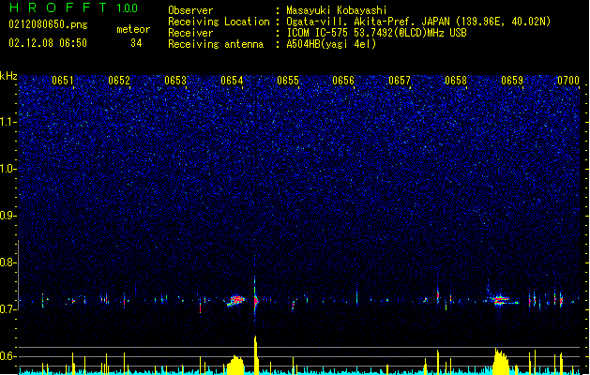The width and height of the screenshot is (590, 375).
Task: Click the meteor echo blob before 0654 marker
Action: (x=235, y=301)
